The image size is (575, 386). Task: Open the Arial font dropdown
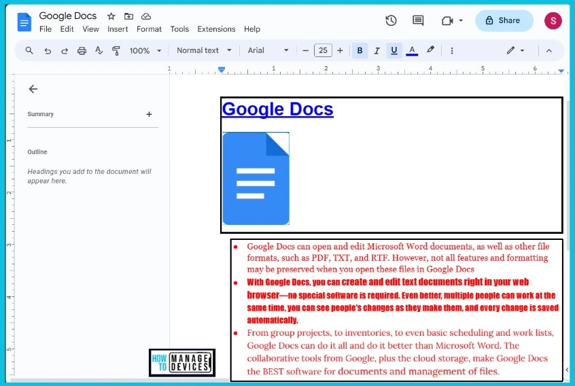[x=268, y=50]
